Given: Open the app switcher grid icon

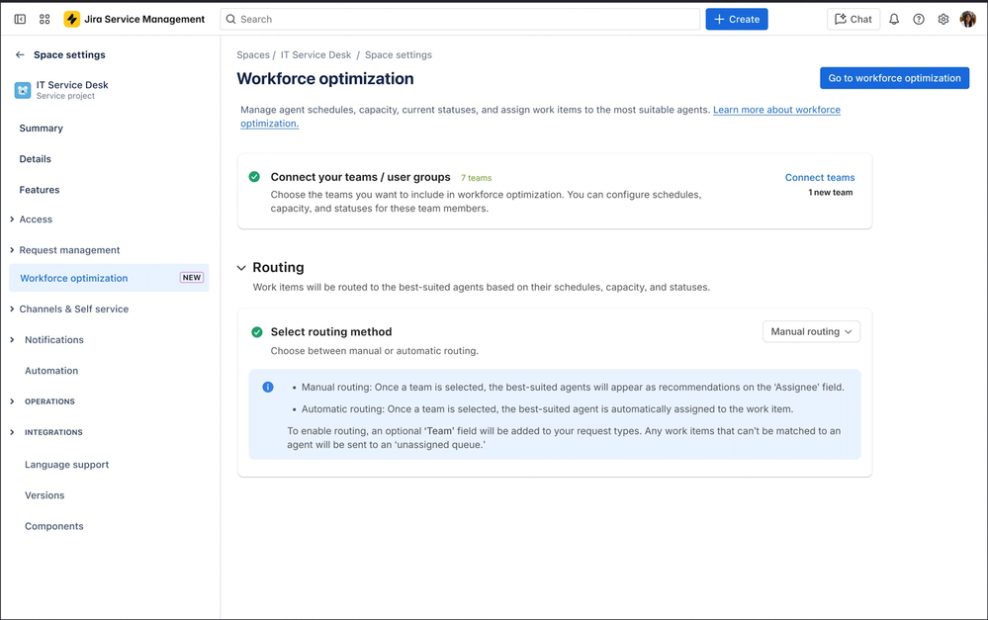Looking at the screenshot, I should coord(45,19).
